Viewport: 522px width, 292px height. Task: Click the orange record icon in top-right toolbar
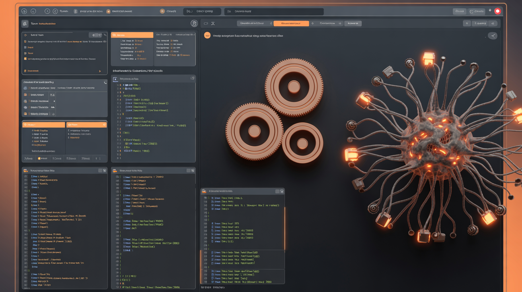click(x=498, y=11)
